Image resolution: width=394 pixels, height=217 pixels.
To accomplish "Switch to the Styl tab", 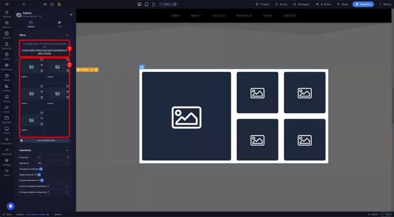I will click(x=59, y=24).
